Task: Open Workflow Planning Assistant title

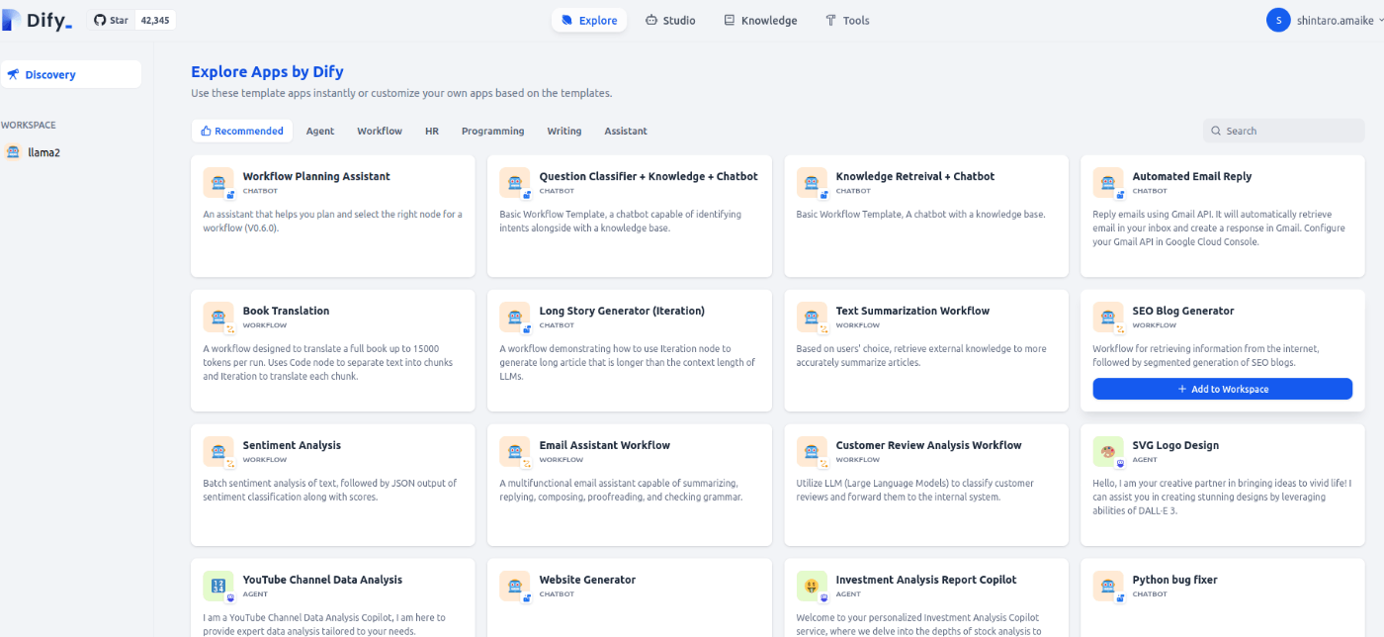Action: [x=316, y=176]
